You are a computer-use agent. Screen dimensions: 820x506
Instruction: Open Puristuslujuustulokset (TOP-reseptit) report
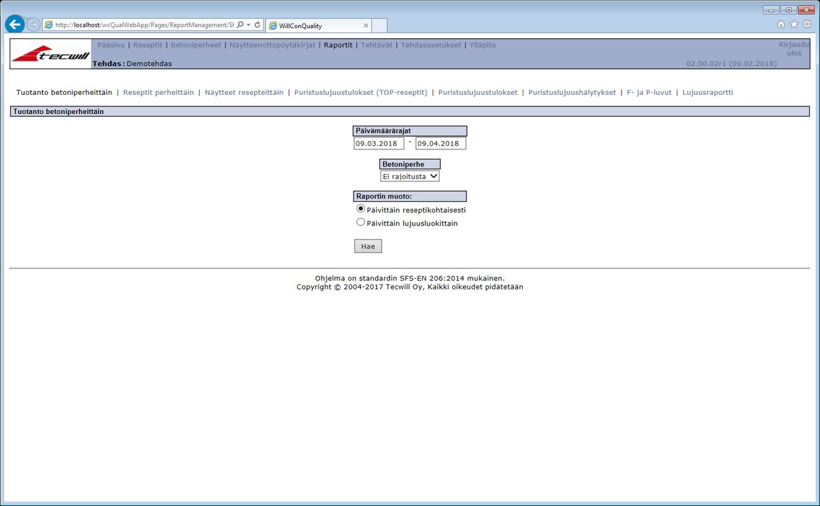(361, 92)
